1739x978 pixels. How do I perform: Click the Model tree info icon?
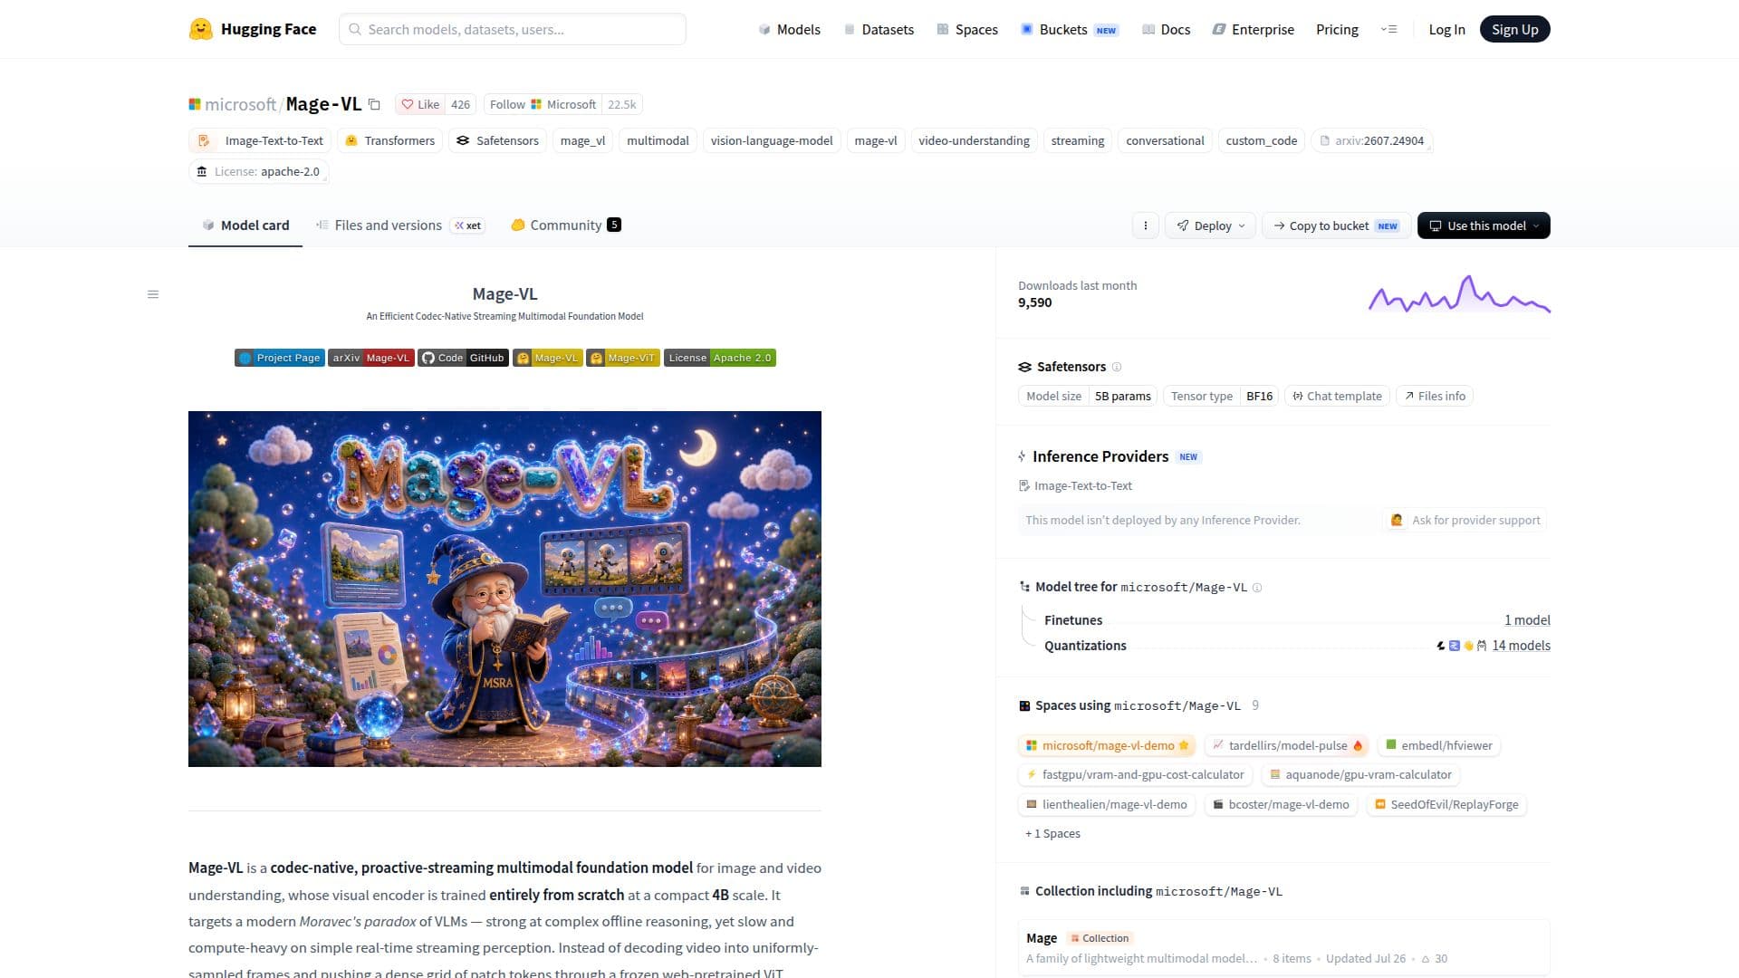1257,588
